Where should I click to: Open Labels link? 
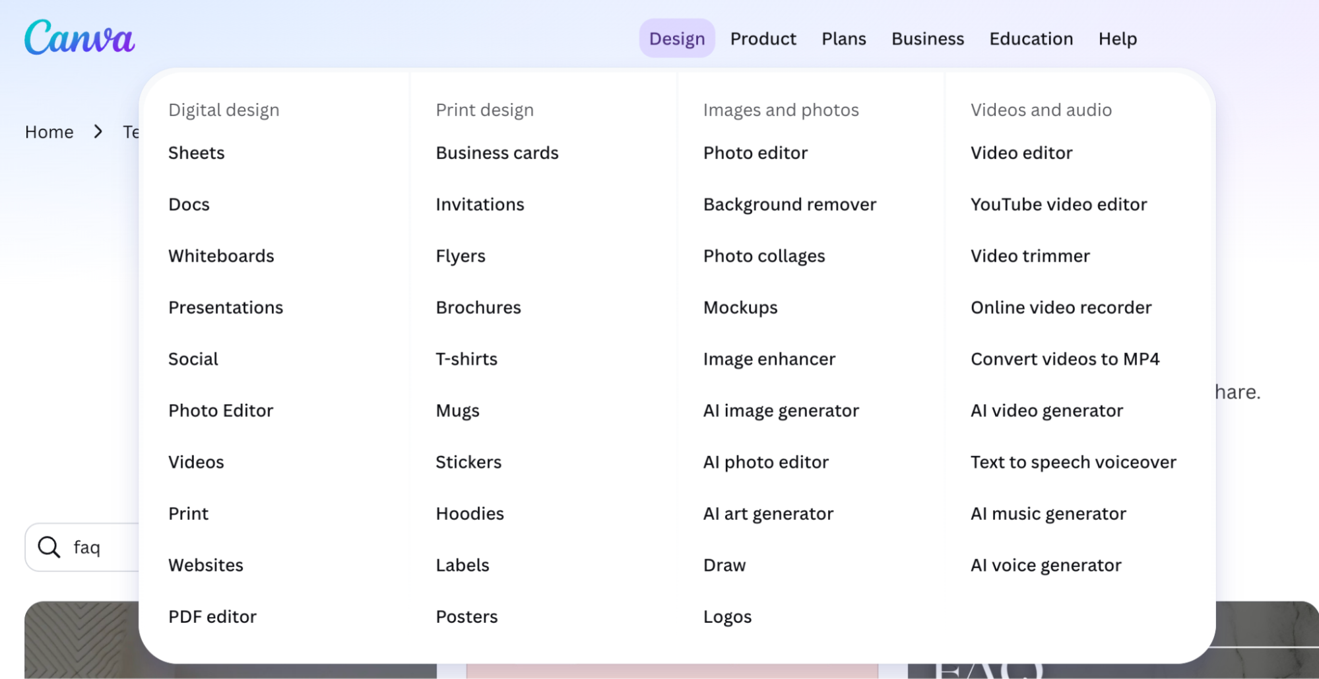(463, 565)
